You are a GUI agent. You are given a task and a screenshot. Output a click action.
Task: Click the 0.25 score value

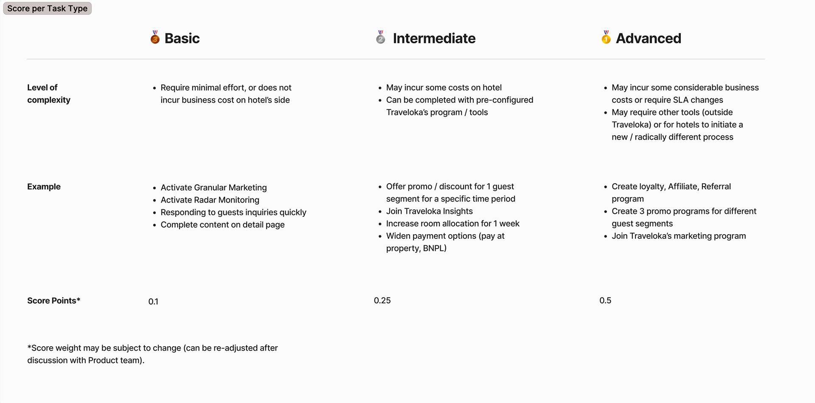click(382, 301)
